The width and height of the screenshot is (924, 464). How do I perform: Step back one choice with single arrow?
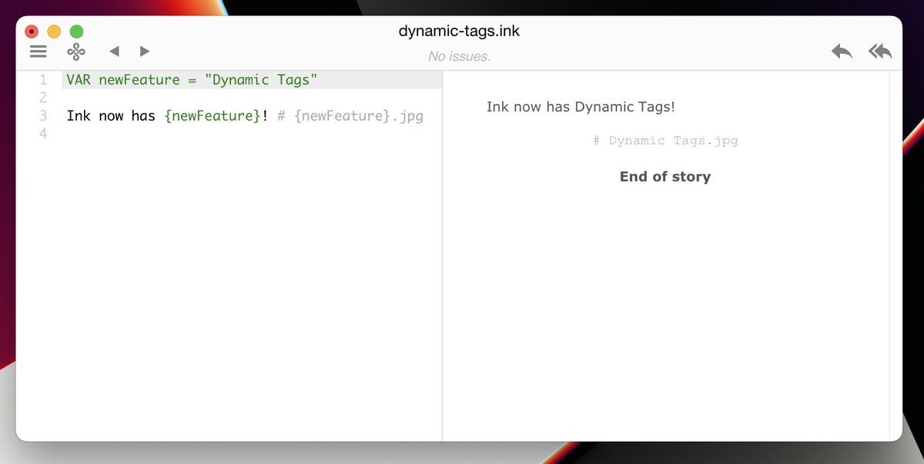pos(842,52)
